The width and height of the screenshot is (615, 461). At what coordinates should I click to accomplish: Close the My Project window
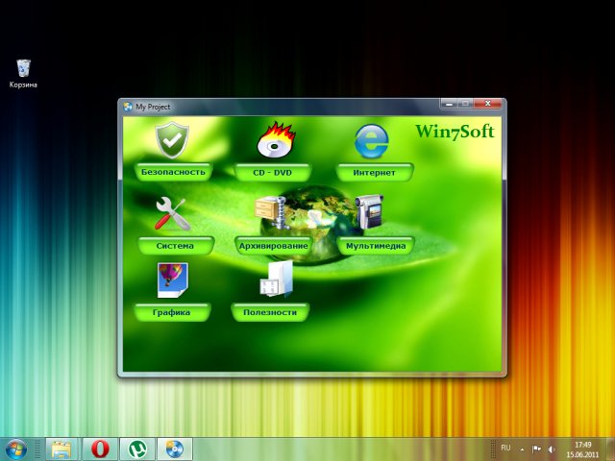[487, 104]
